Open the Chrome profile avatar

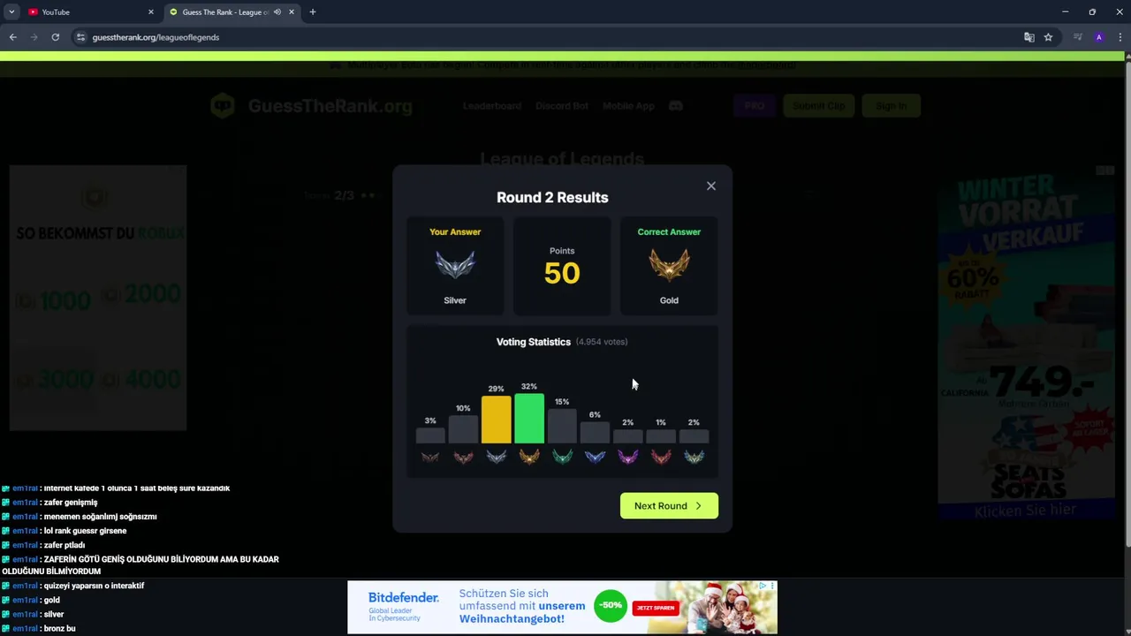[x=1099, y=37]
